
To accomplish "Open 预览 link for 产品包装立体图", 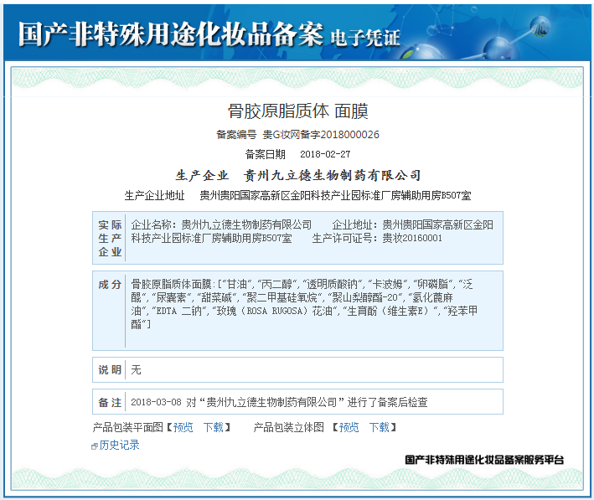I will pos(349,427).
